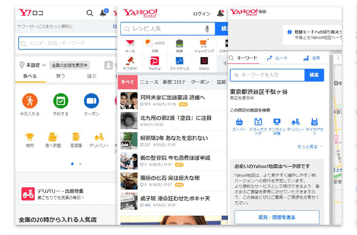Screen dimensions: 357x235
Task: Select the 買う tab
Action: click(61, 76)
